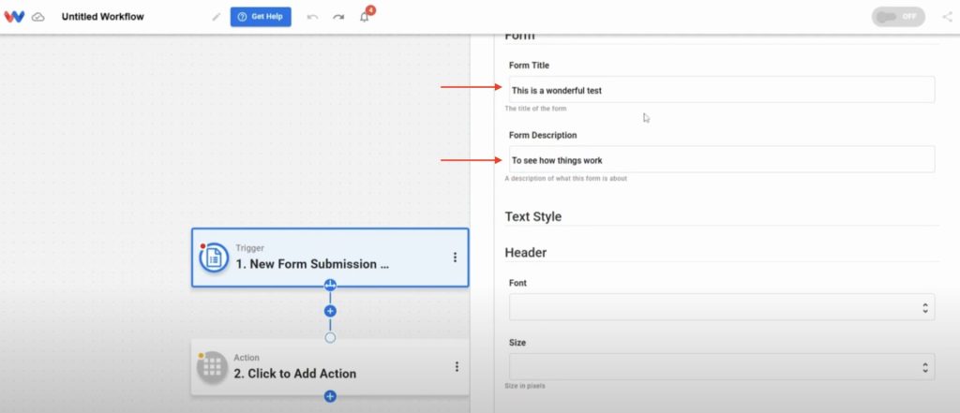
Task: Click the Header section heading
Action: tap(526, 252)
